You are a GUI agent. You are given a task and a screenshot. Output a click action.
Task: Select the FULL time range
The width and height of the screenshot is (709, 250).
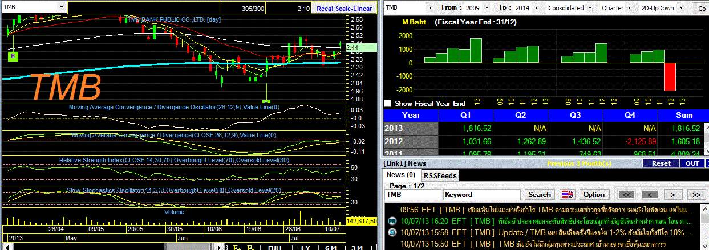[x=275, y=247]
